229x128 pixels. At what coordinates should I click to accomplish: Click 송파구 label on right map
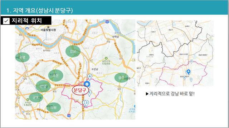[187, 26]
